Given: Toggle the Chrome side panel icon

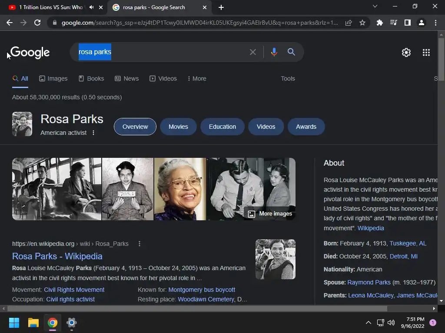Looking at the screenshot, I should 408,23.
